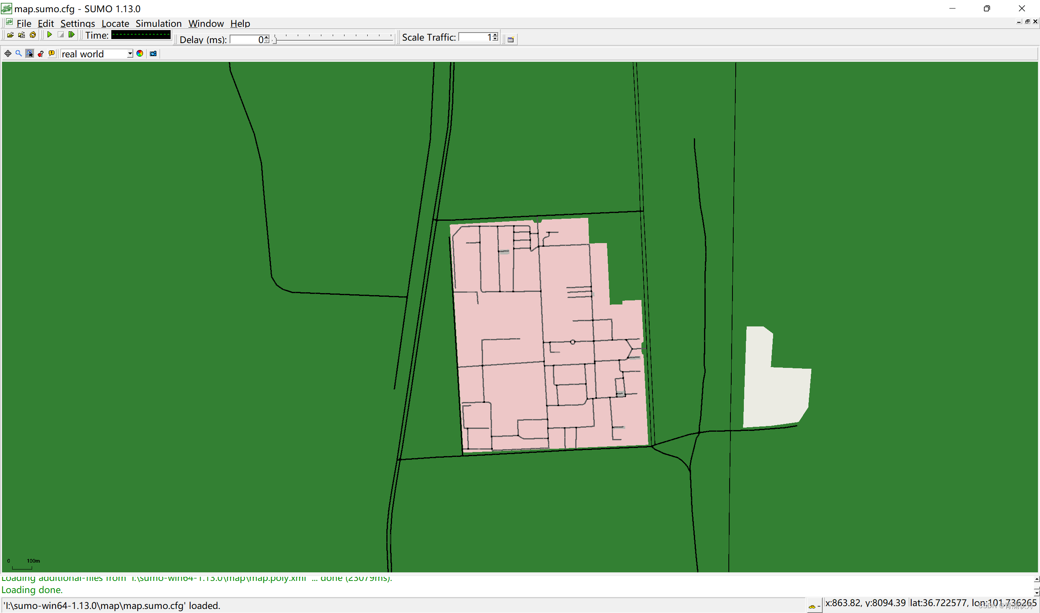Increase the Scale Traffic spinner value
The width and height of the screenshot is (1040, 613).
[x=495, y=35]
